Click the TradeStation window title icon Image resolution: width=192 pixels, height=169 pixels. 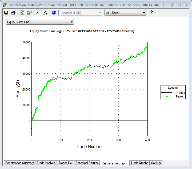5,5
